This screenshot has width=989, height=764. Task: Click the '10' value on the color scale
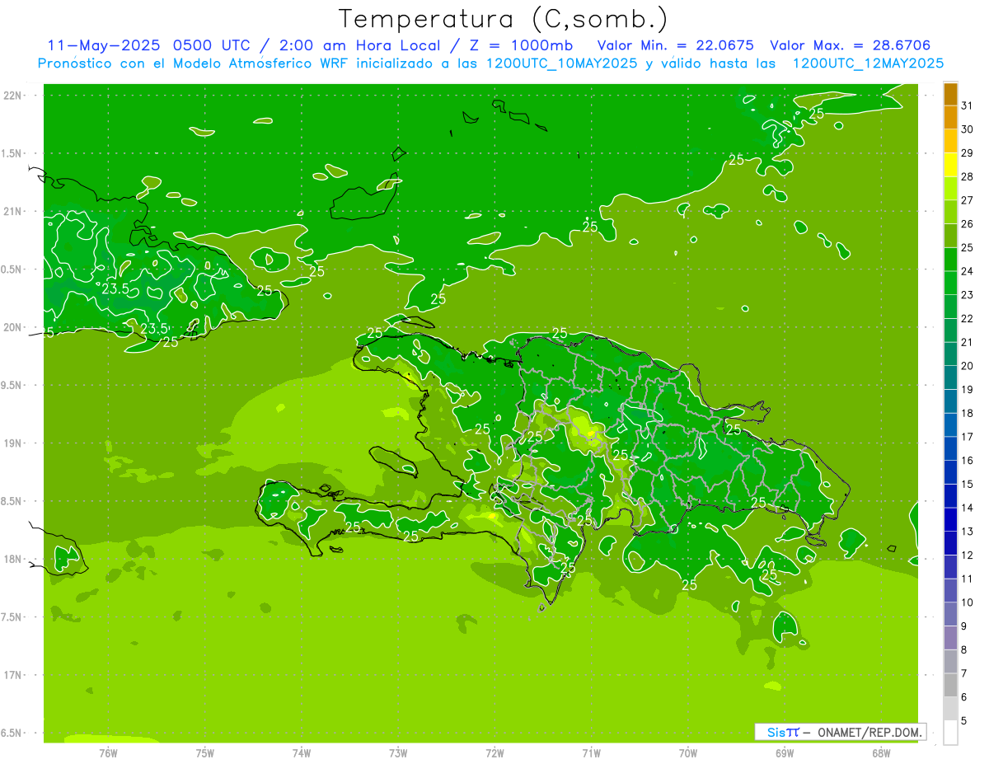[968, 602]
